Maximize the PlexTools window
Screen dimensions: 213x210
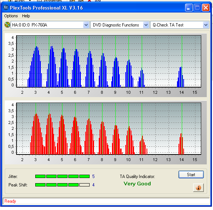point(197,7)
